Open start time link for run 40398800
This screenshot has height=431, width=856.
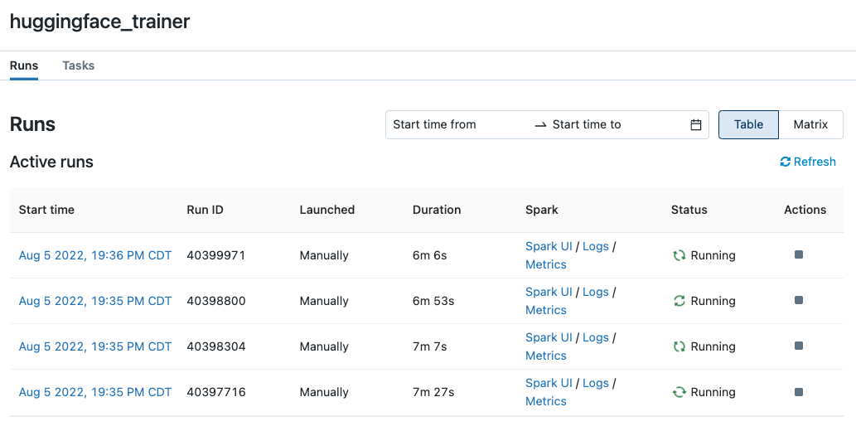click(x=95, y=301)
